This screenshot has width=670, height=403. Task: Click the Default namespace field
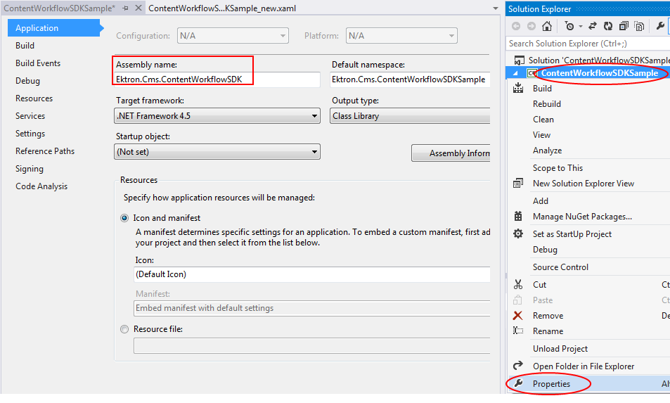pos(410,79)
